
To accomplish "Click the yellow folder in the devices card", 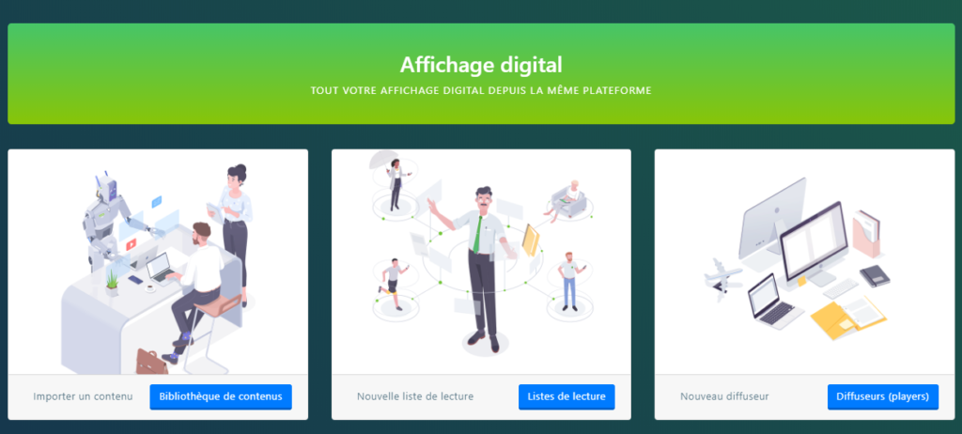I will 848,317.
